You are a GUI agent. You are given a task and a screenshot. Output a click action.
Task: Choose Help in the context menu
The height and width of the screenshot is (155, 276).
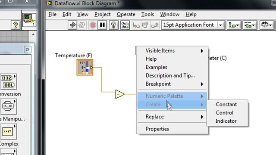coord(172,59)
